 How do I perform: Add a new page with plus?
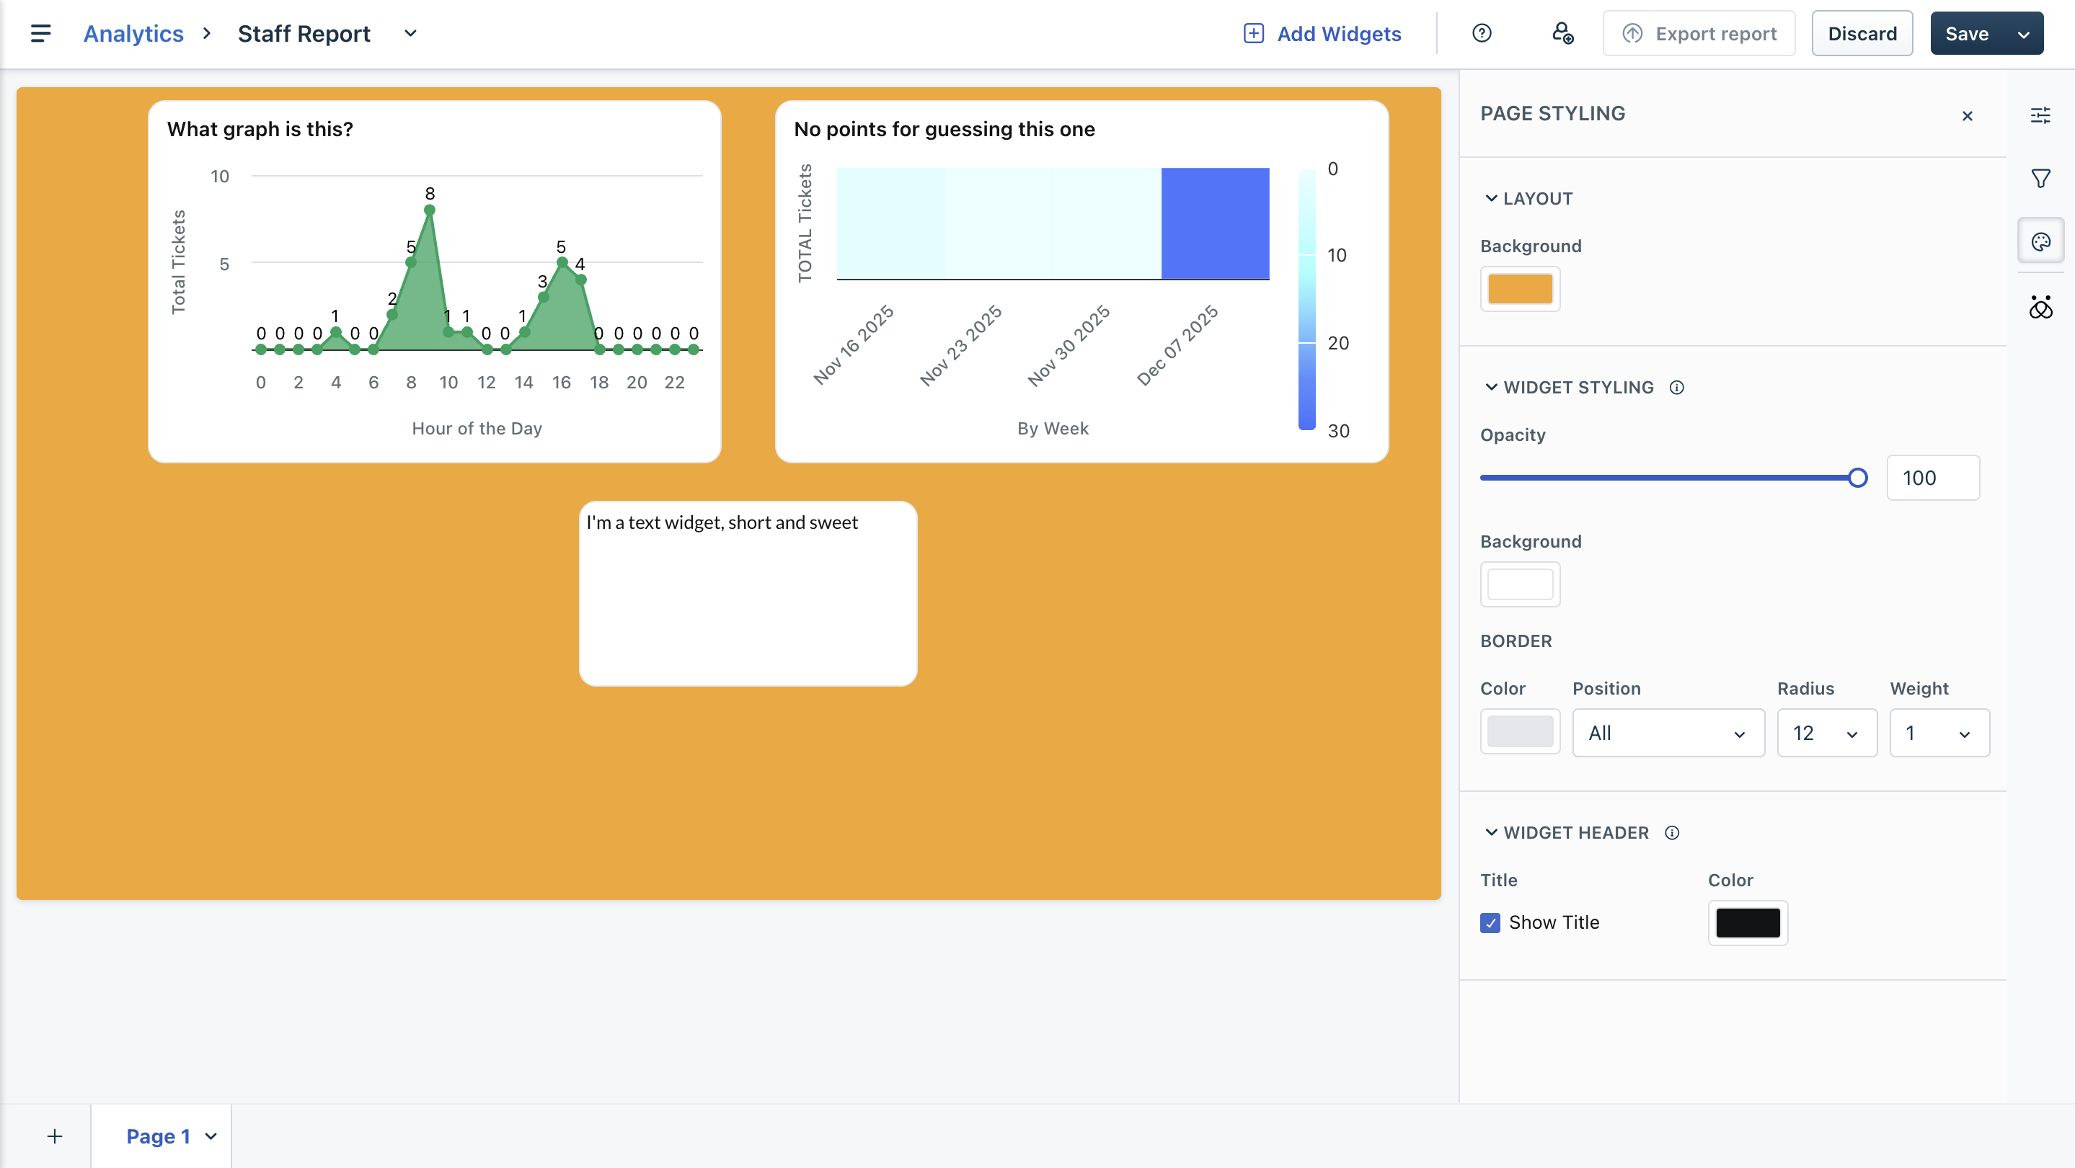point(55,1136)
